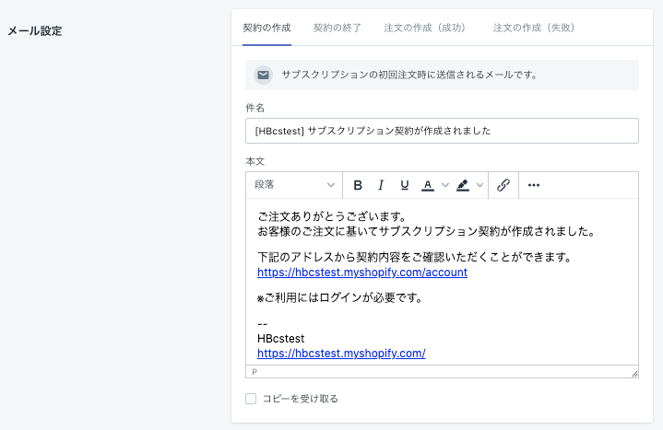The height and width of the screenshot is (430, 663).
Task: Underline the selected text
Action: point(404,185)
